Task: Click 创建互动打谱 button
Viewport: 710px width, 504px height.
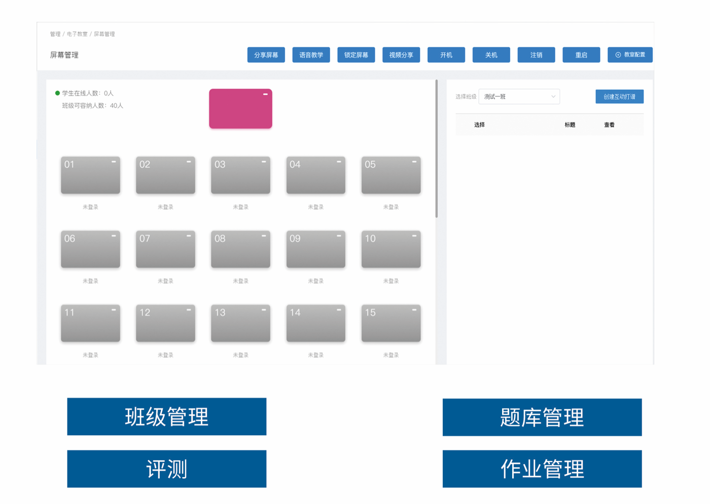Action: pyautogui.click(x=619, y=97)
